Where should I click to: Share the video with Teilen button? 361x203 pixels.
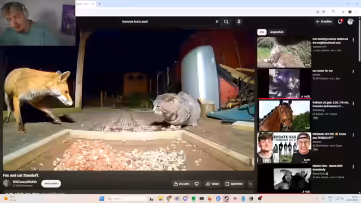pos(212,184)
